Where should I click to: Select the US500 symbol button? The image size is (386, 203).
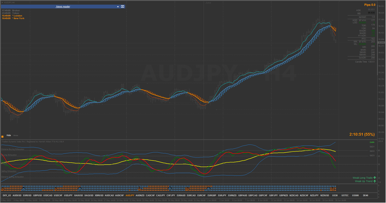(355, 195)
